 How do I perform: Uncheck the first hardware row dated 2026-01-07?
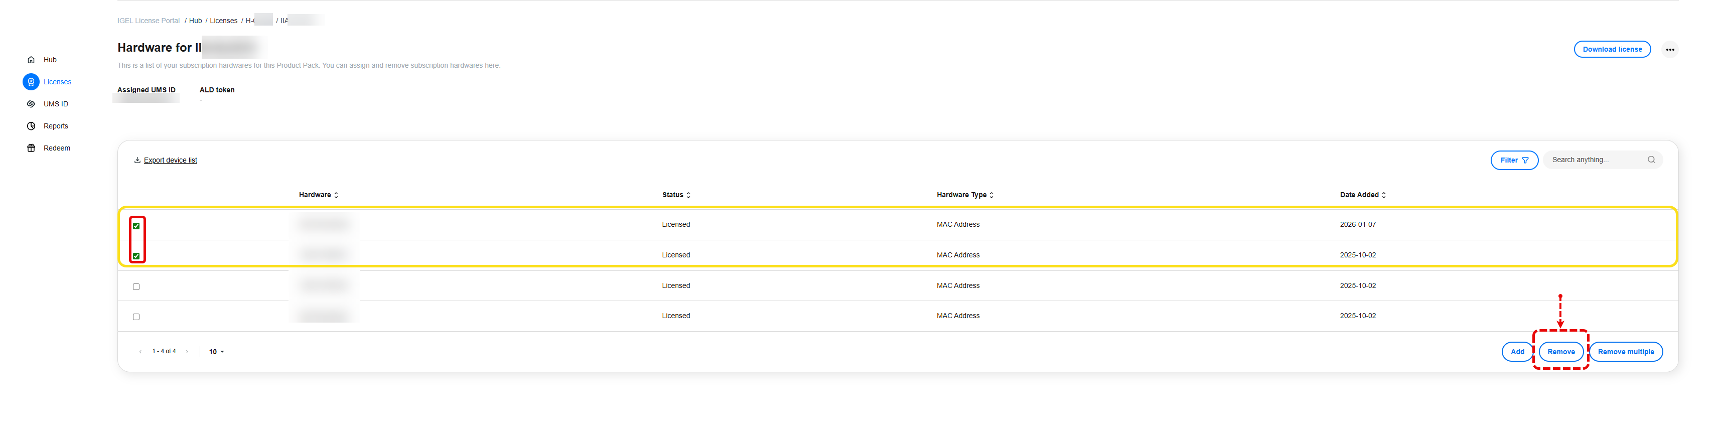pos(136,226)
